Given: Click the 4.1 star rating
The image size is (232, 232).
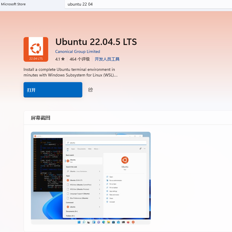Looking at the screenshot, I should [60, 59].
